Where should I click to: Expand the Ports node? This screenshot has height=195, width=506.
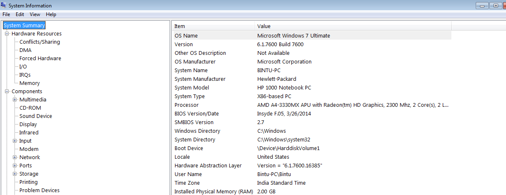click(x=15, y=166)
